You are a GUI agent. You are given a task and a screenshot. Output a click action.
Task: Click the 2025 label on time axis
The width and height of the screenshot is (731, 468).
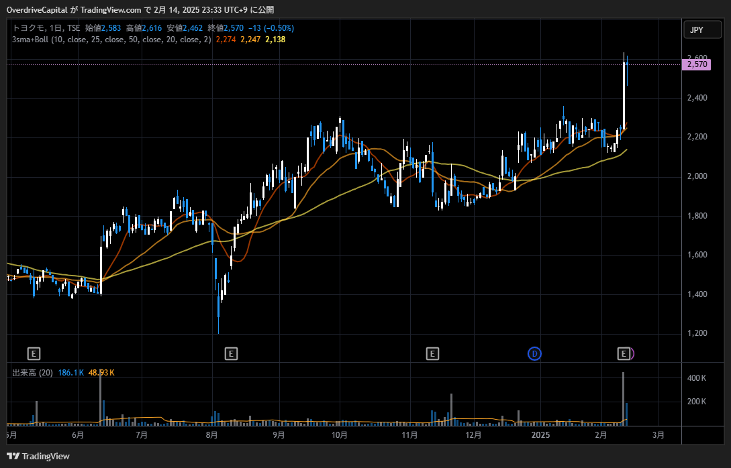540,434
